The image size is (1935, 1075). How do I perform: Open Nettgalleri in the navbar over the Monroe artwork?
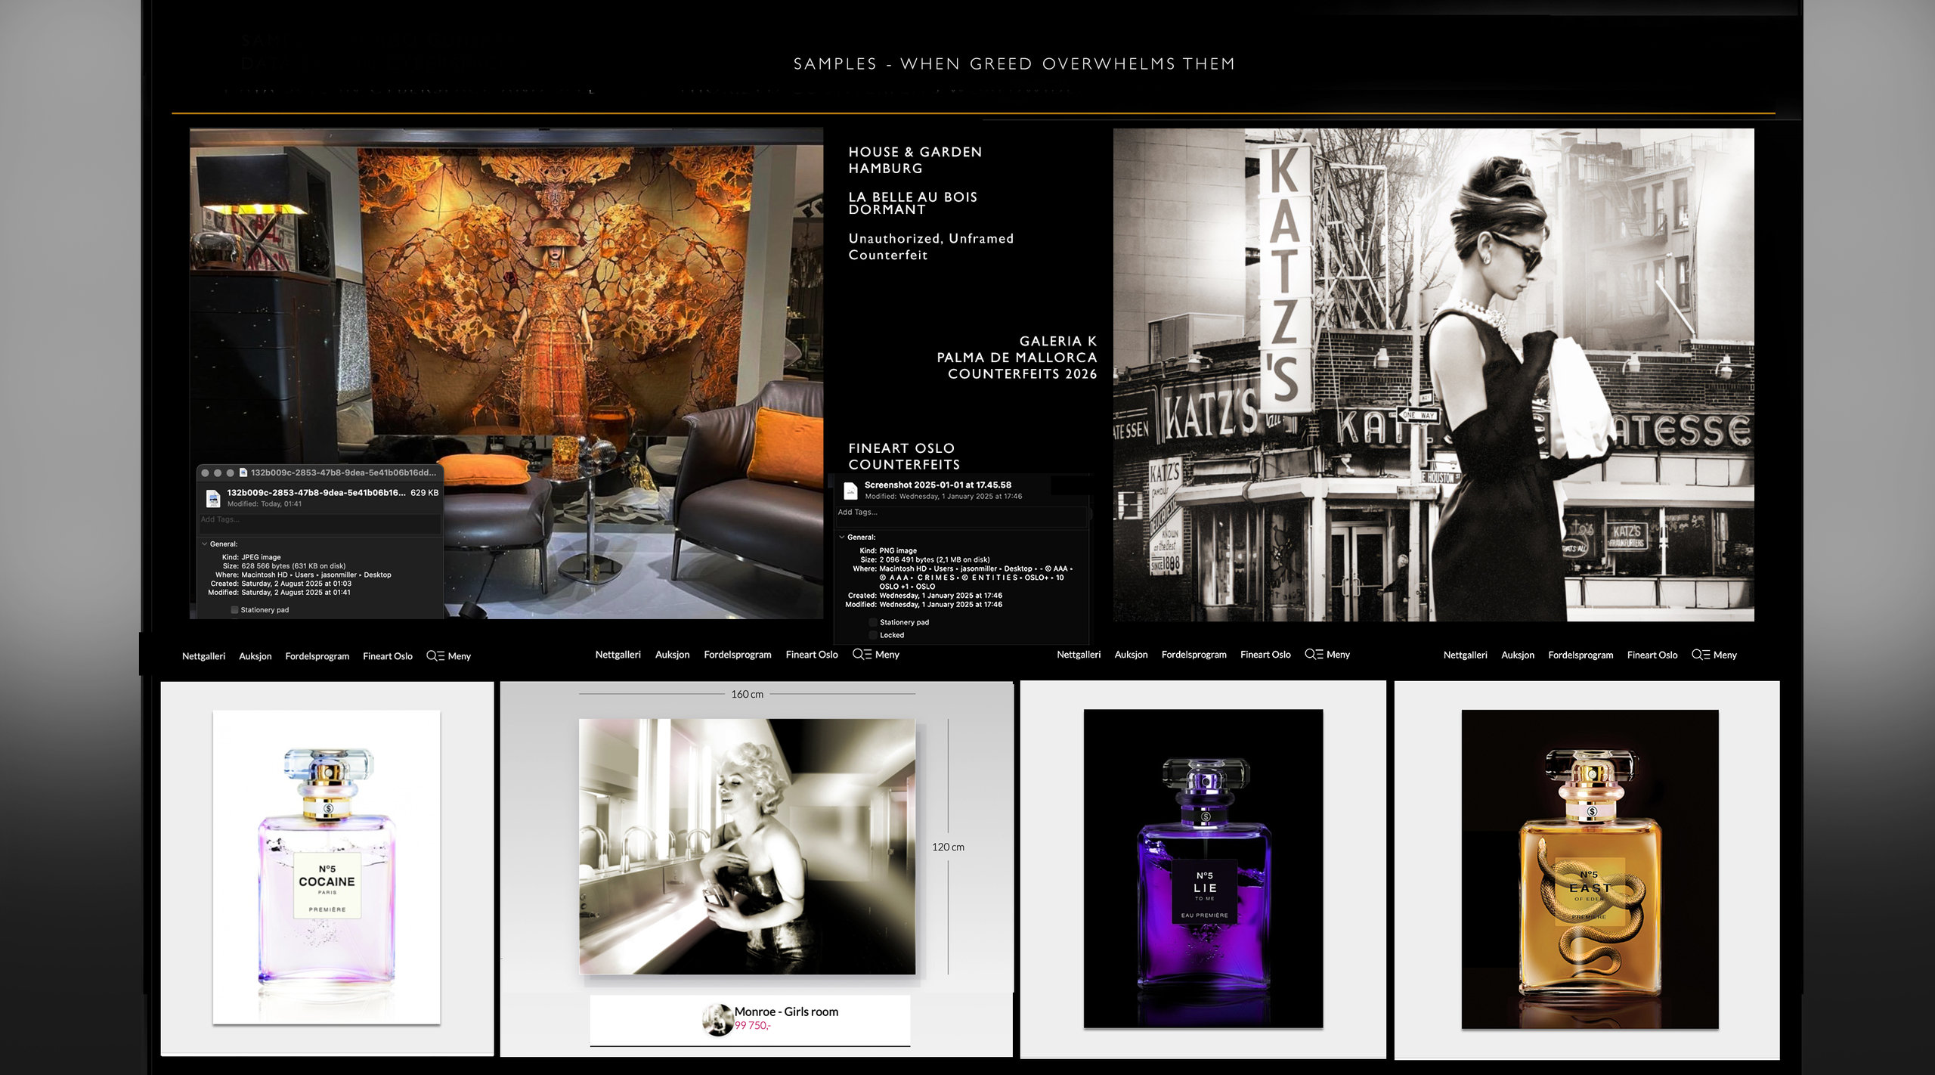(x=618, y=655)
